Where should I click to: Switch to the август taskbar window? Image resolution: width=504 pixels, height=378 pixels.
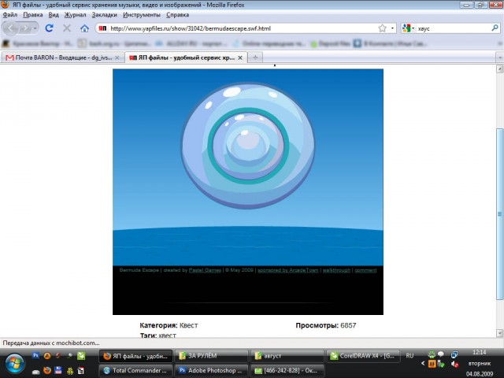point(287,356)
